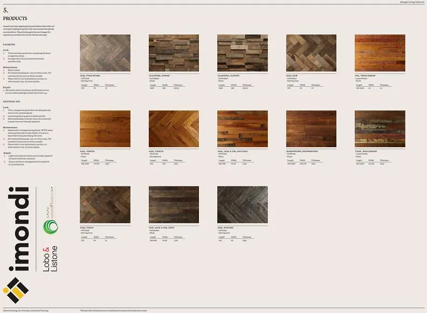The height and width of the screenshot is (313, 427).
Task: Click the FIR plank image with reddish boards
Action: click(x=380, y=53)
